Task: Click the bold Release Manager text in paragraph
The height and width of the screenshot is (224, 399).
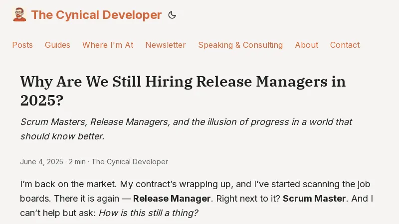Action: tap(172, 199)
